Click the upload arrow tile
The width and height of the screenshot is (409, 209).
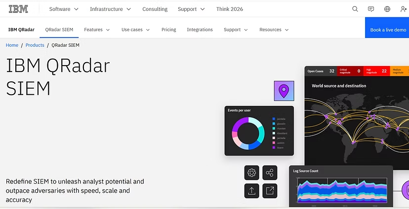(x=252, y=191)
